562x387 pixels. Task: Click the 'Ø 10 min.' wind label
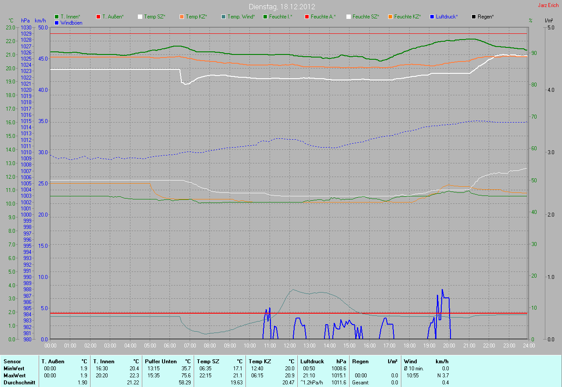414,369
